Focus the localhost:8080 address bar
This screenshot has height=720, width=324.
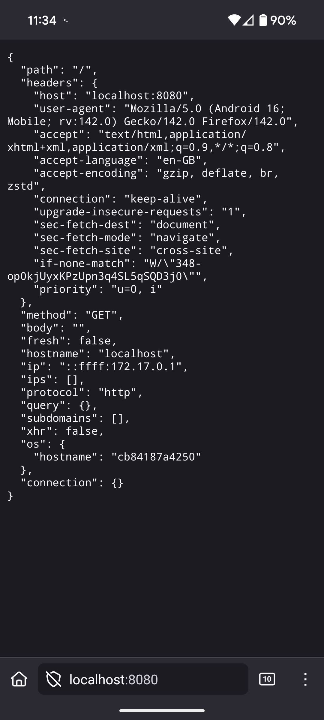tap(143, 679)
